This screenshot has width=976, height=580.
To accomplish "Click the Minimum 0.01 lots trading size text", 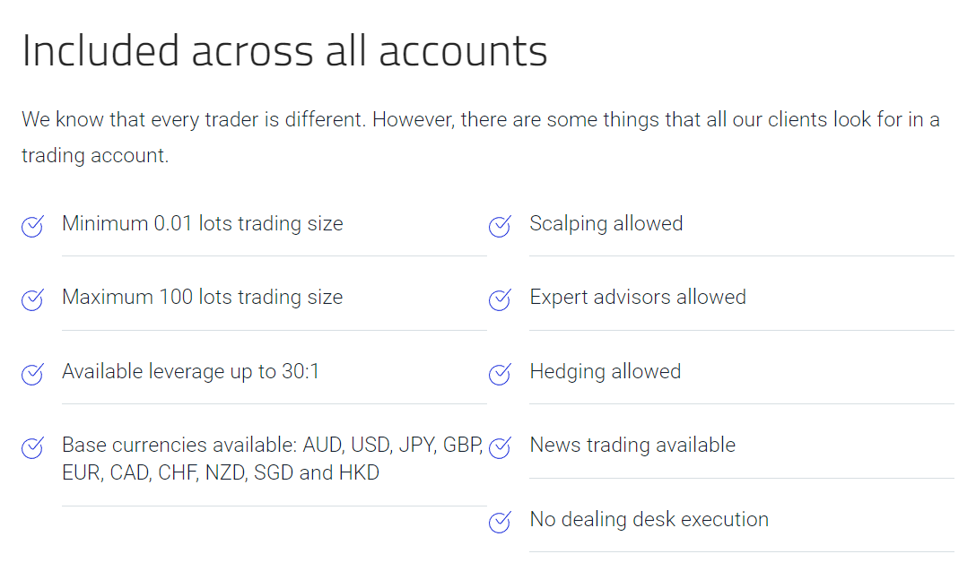I will pyautogui.click(x=203, y=223).
